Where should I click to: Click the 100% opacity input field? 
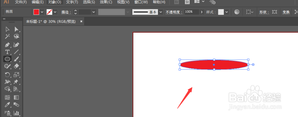point(192,12)
